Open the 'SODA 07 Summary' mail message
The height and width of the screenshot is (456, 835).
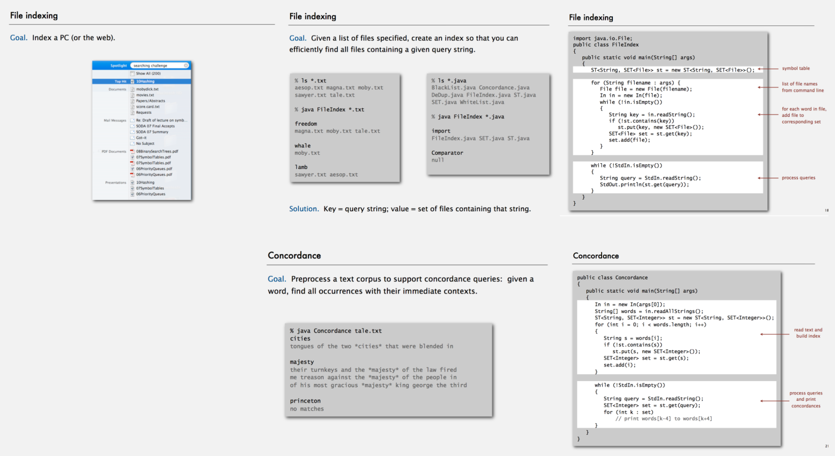[152, 132]
